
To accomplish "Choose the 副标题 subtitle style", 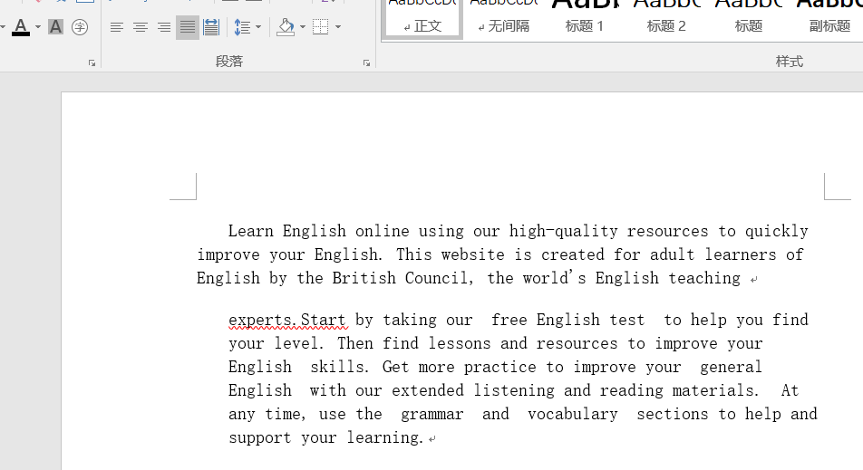I will (x=829, y=20).
